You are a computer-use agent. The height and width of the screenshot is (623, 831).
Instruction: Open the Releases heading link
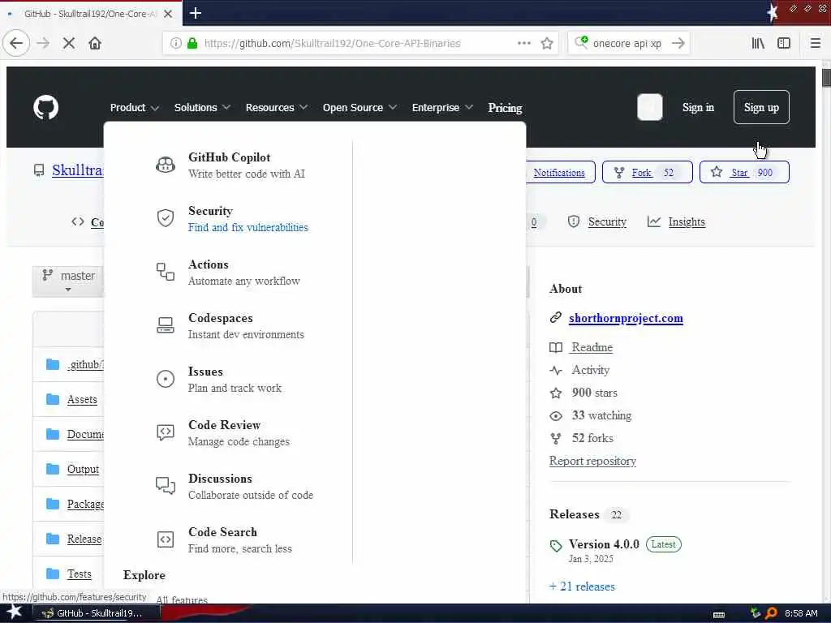click(x=574, y=514)
